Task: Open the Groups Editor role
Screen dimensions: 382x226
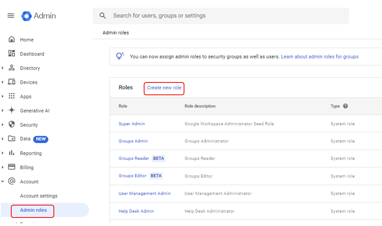Action: 132,176
